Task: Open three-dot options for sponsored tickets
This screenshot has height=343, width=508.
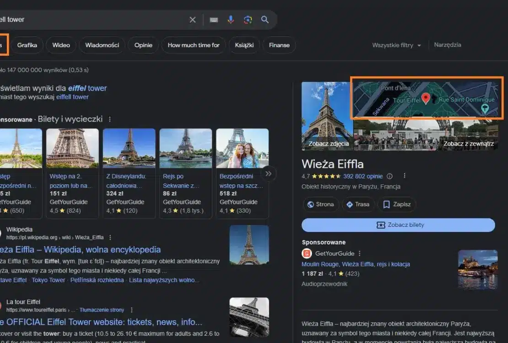Action: (109, 119)
